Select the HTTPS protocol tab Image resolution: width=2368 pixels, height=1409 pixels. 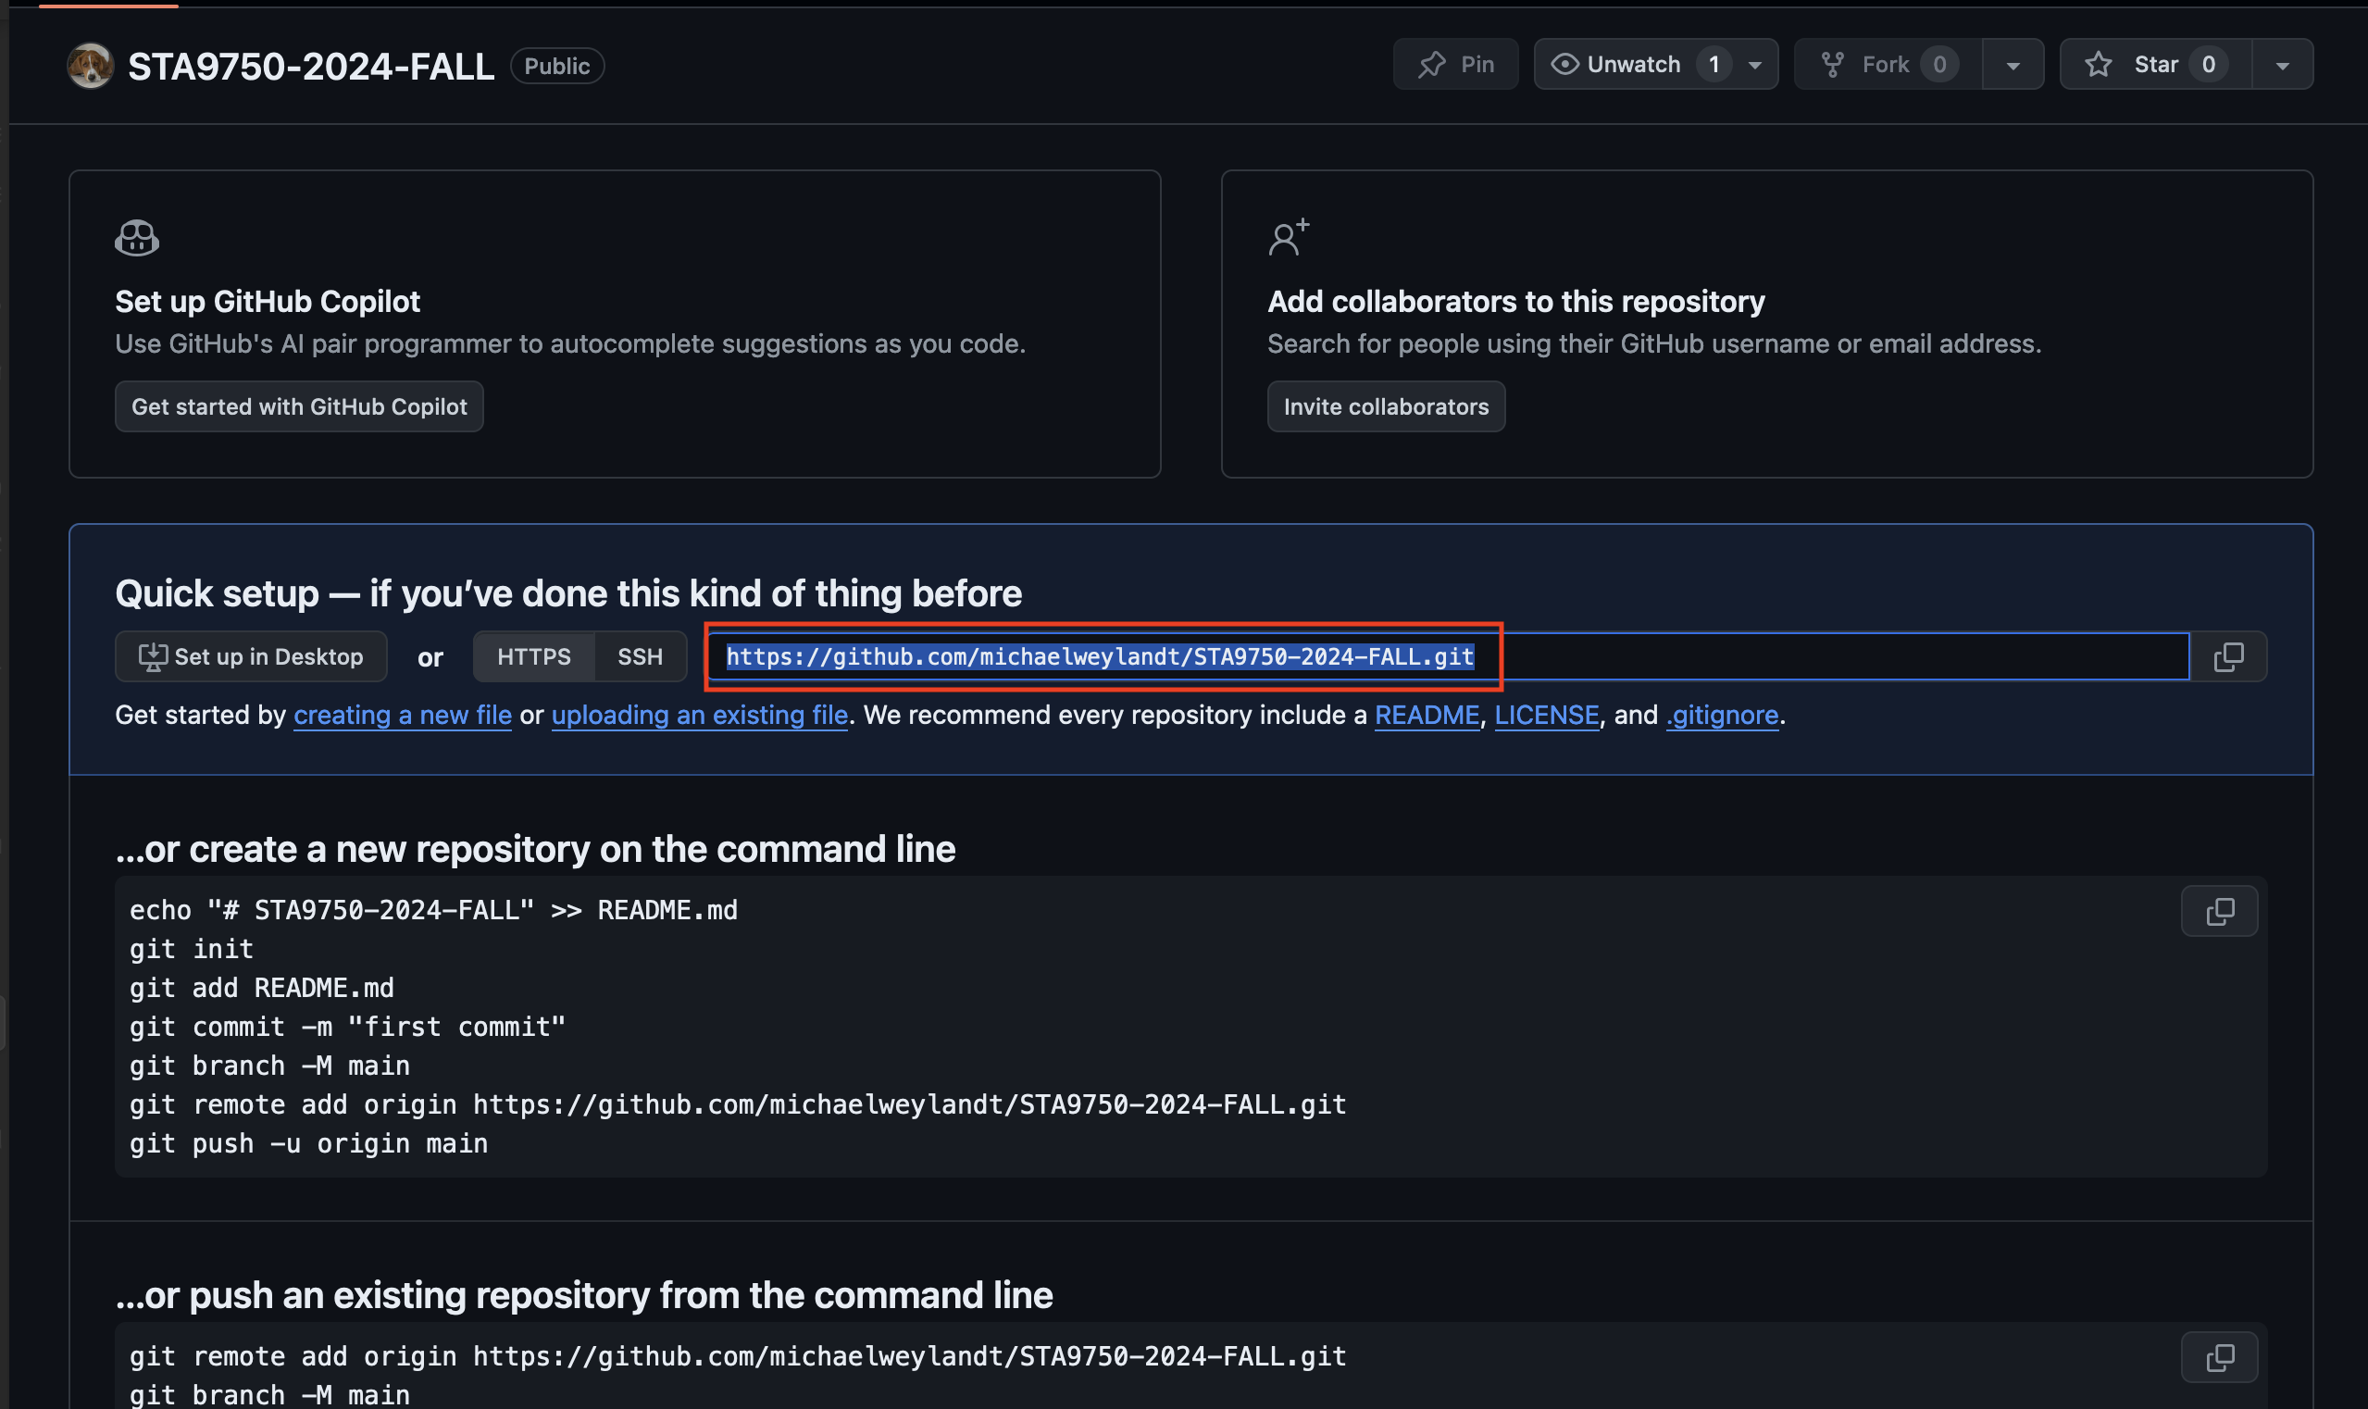(x=533, y=656)
